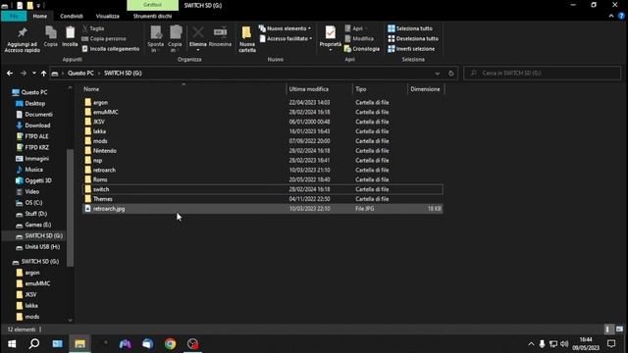This screenshot has width=628, height=353.
Task: Select the retroarch.jpg file
Action: tap(263, 209)
